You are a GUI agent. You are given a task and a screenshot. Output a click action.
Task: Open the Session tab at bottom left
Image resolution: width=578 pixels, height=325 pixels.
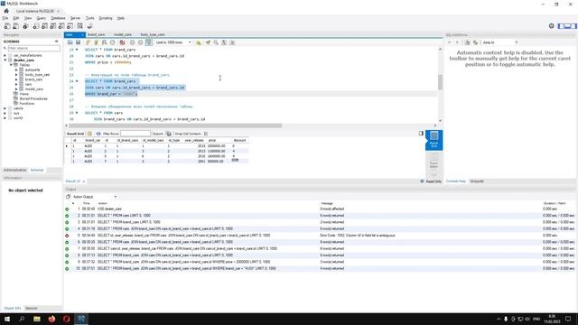(32, 308)
